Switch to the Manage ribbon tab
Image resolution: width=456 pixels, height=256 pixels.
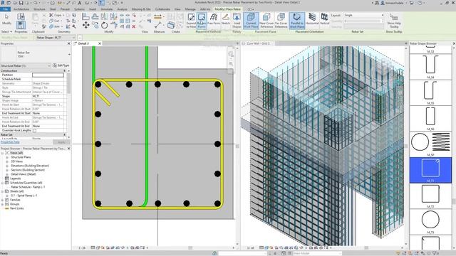pyautogui.click(x=190, y=9)
